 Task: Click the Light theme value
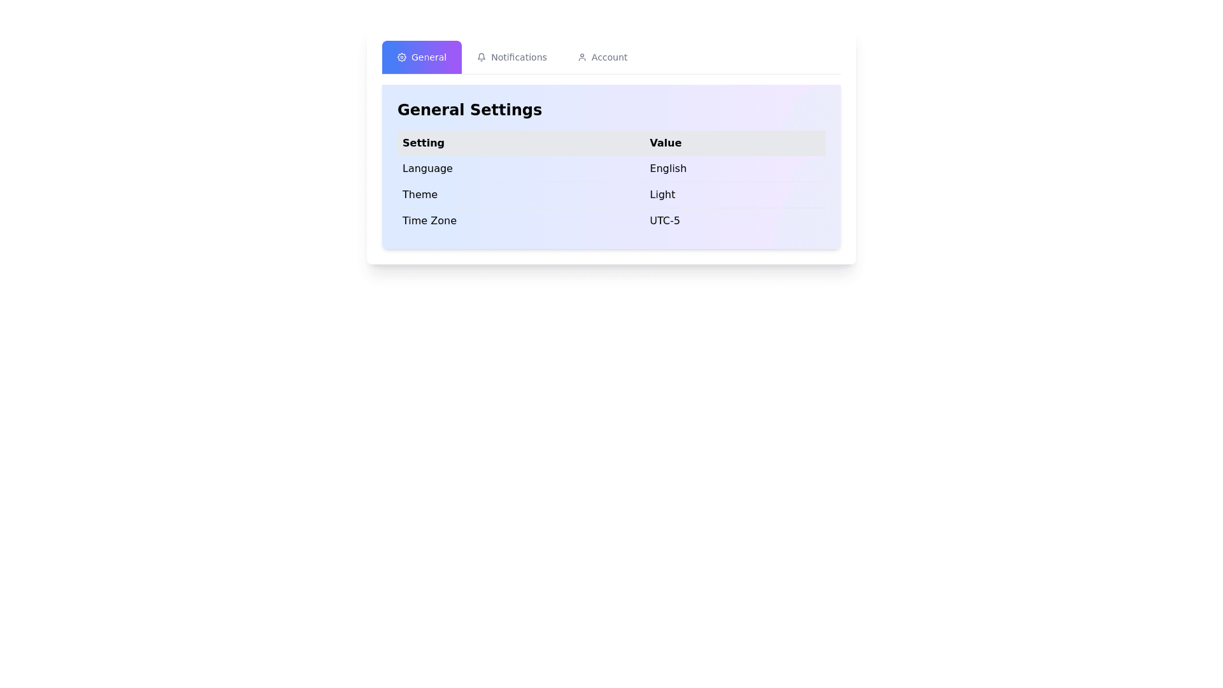[662, 195]
